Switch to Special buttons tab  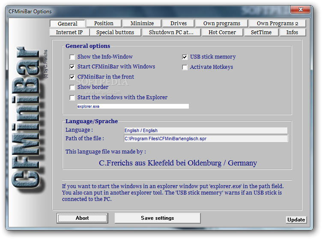[x=115, y=32]
